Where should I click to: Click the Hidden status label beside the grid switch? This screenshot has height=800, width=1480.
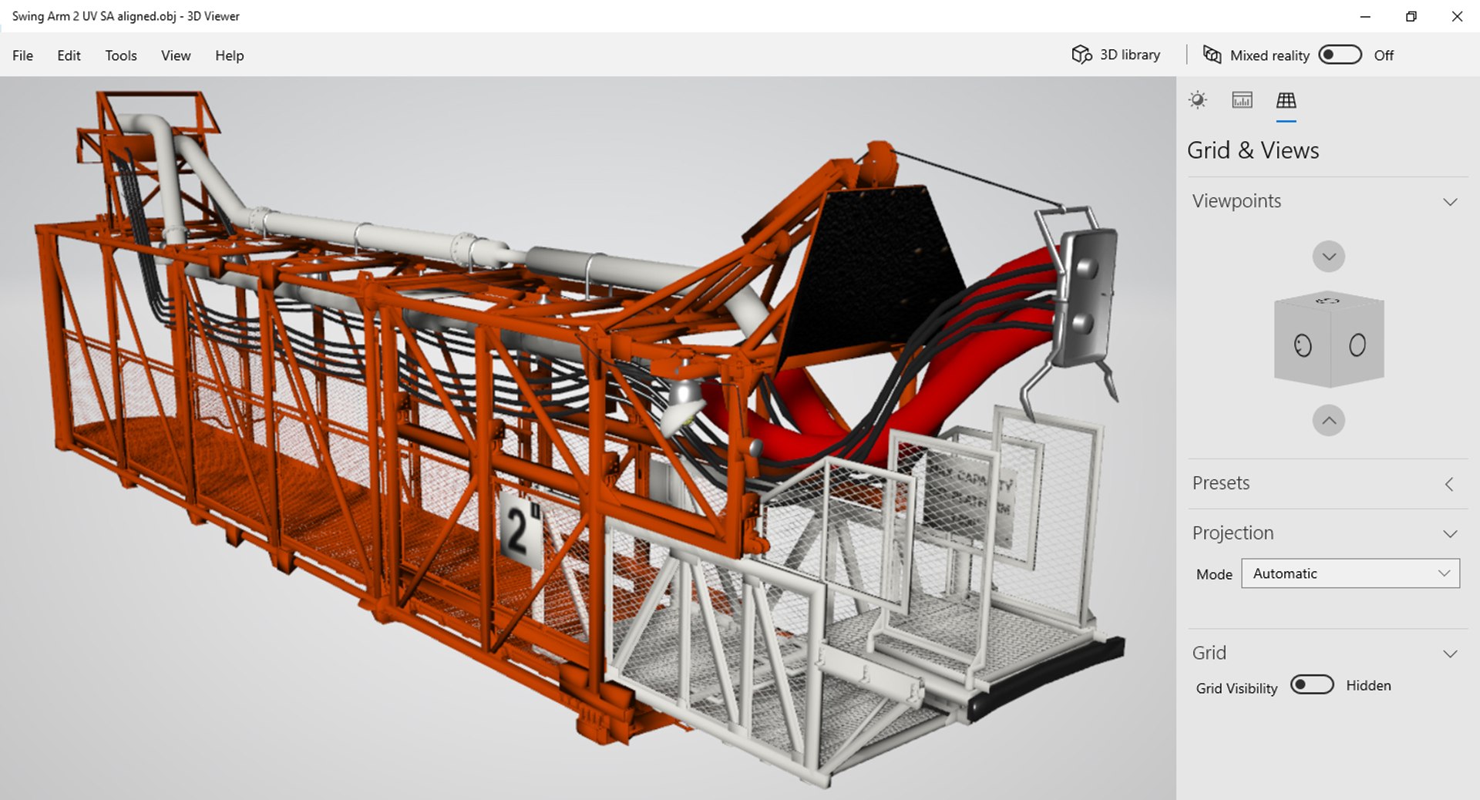[x=1368, y=685]
